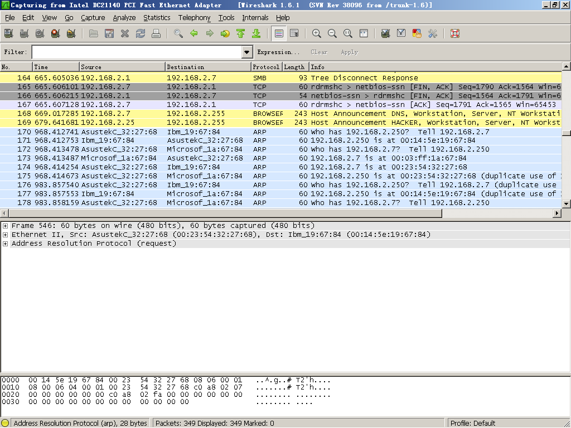The width and height of the screenshot is (571, 428).
Task: Sort by the Destination column header
Action: coord(209,67)
